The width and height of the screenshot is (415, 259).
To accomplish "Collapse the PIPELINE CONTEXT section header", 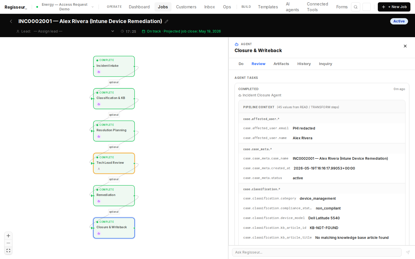I will 322,107.
